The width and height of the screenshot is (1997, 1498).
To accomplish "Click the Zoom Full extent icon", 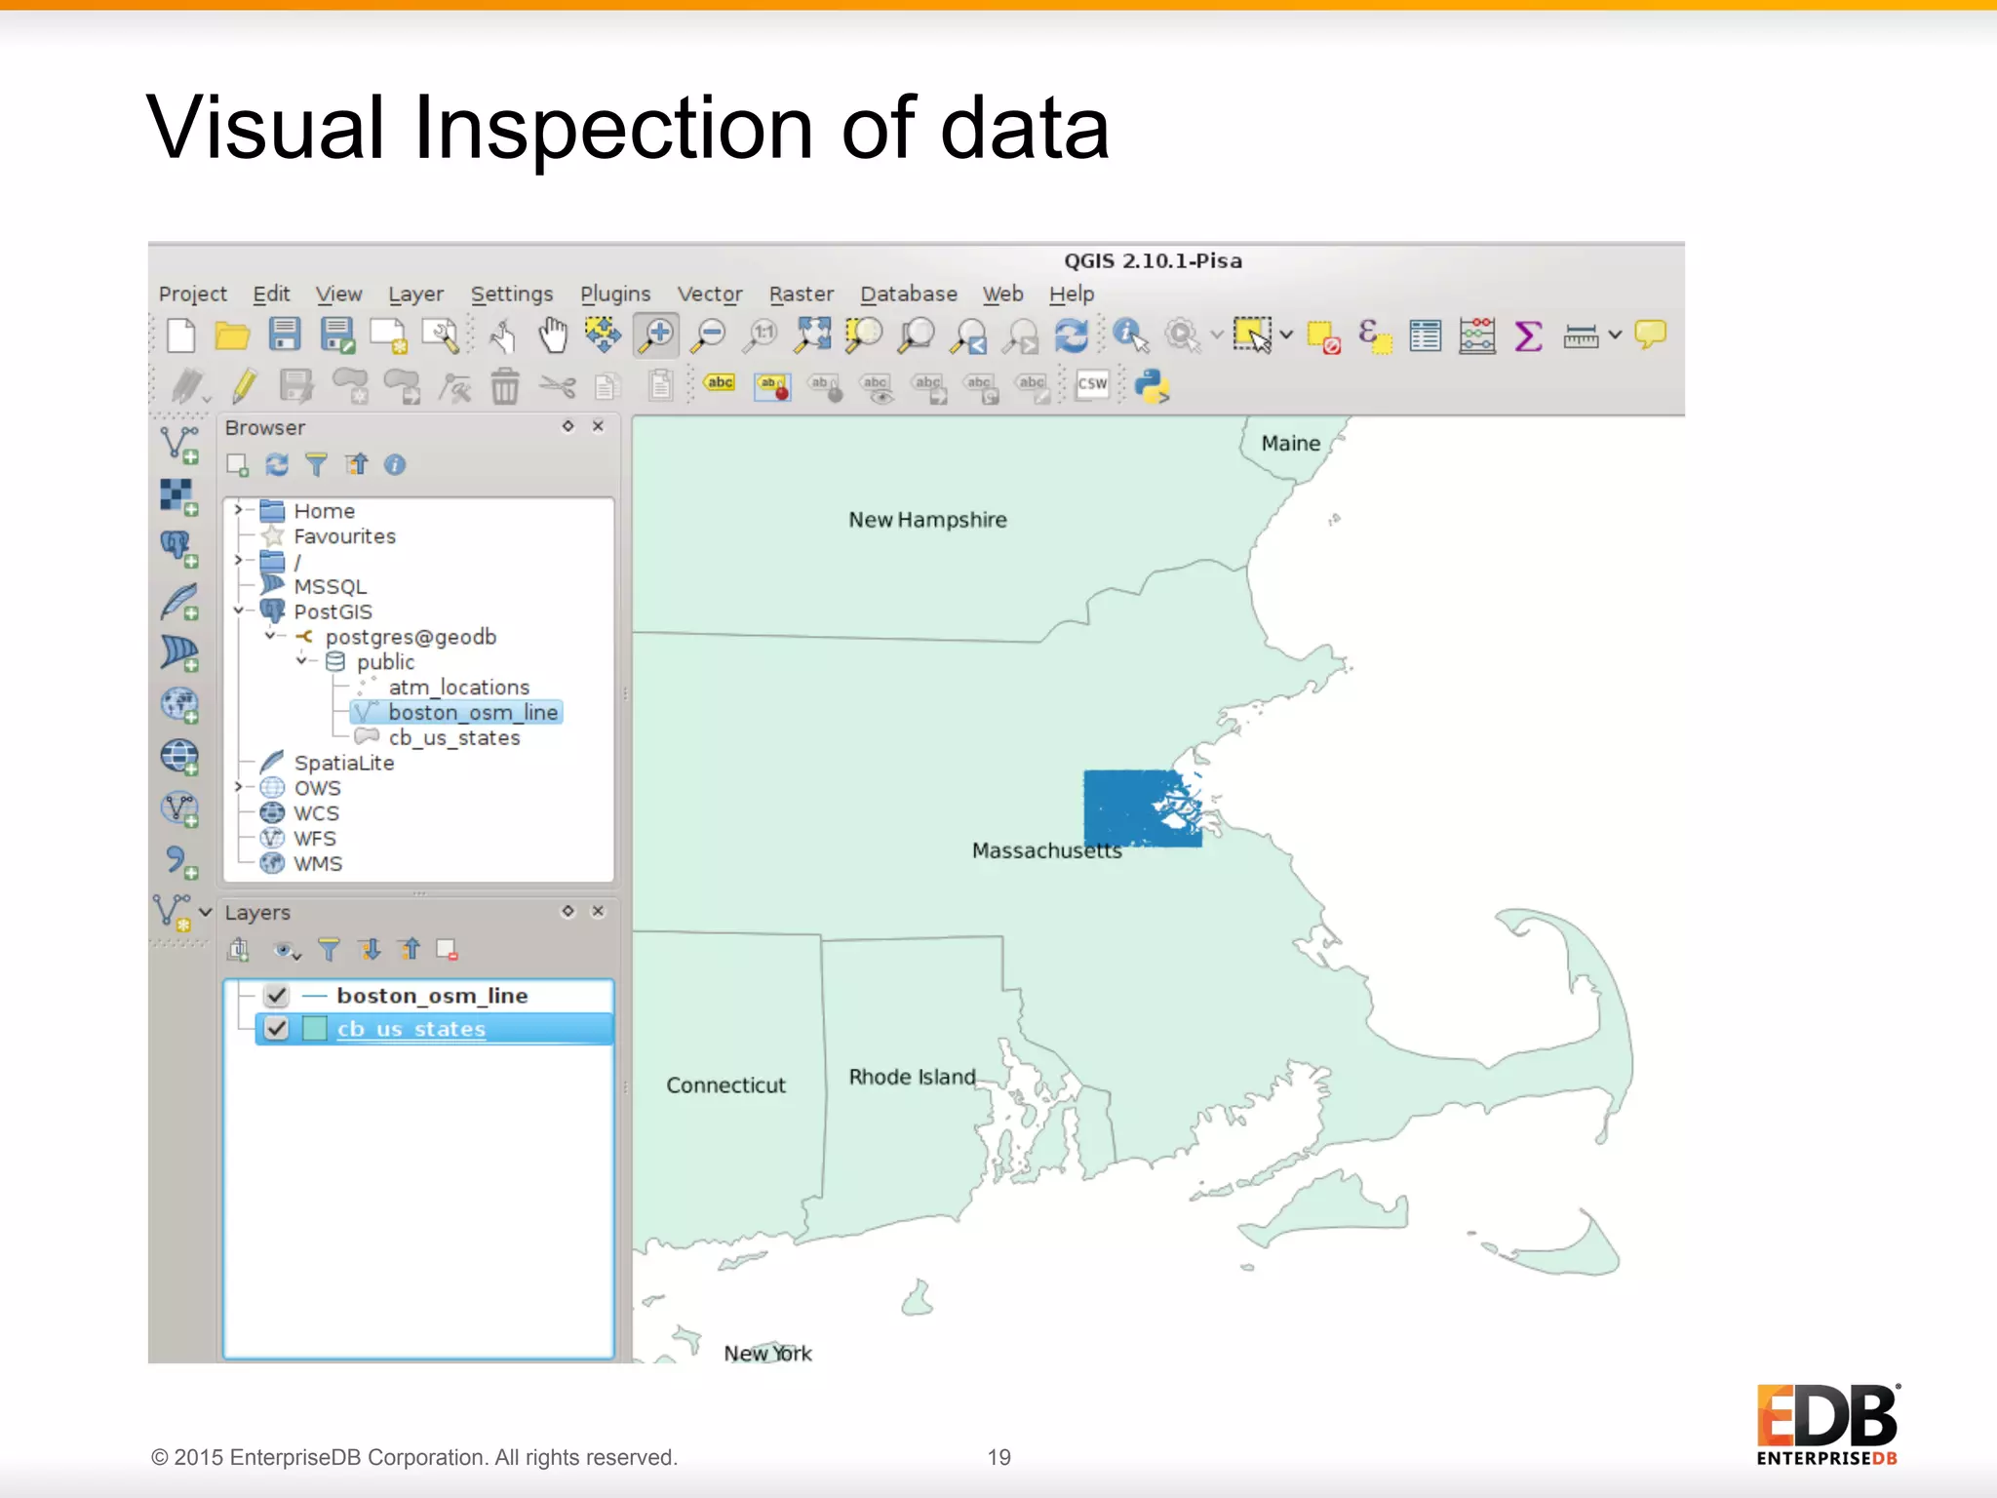I will (813, 335).
